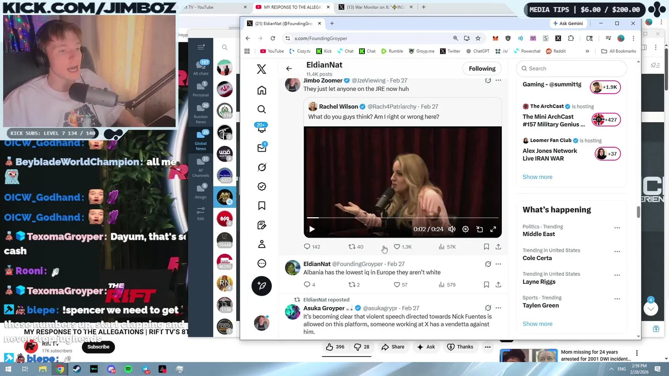Open Chrome three-dot menu

click(633, 38)
